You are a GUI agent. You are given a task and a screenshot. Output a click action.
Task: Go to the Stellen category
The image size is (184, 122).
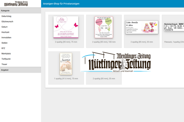pos(5,43)
